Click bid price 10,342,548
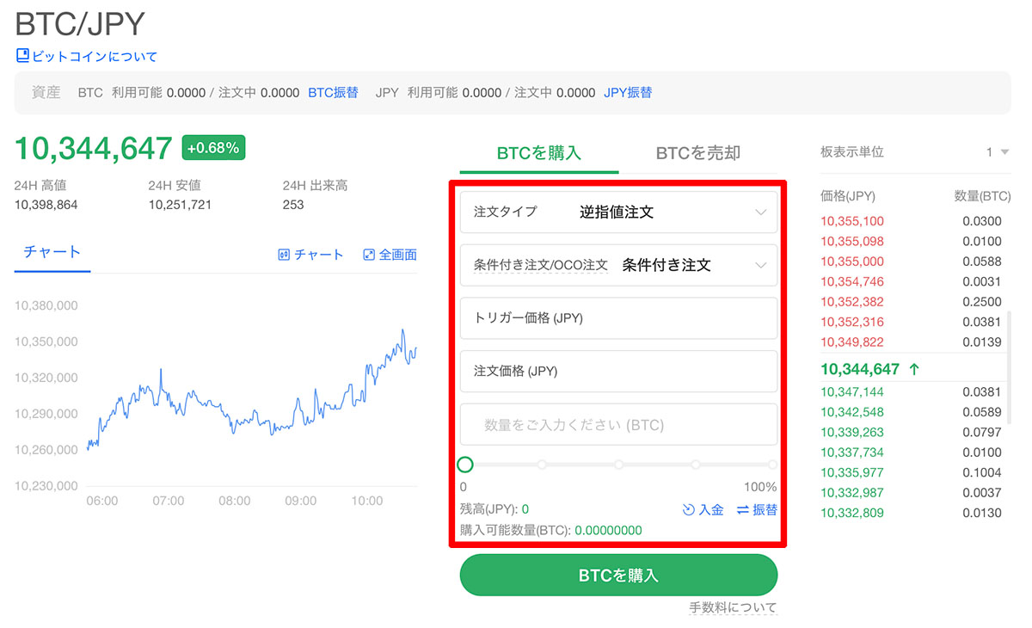Viewport: 1032px width, 628px height. 852,412
